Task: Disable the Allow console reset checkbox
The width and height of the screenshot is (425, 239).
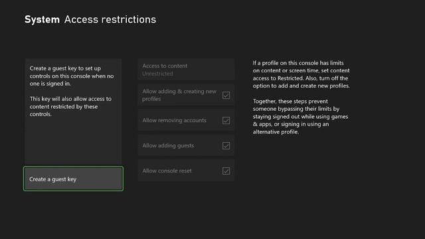Action: (x=226, y=171)
